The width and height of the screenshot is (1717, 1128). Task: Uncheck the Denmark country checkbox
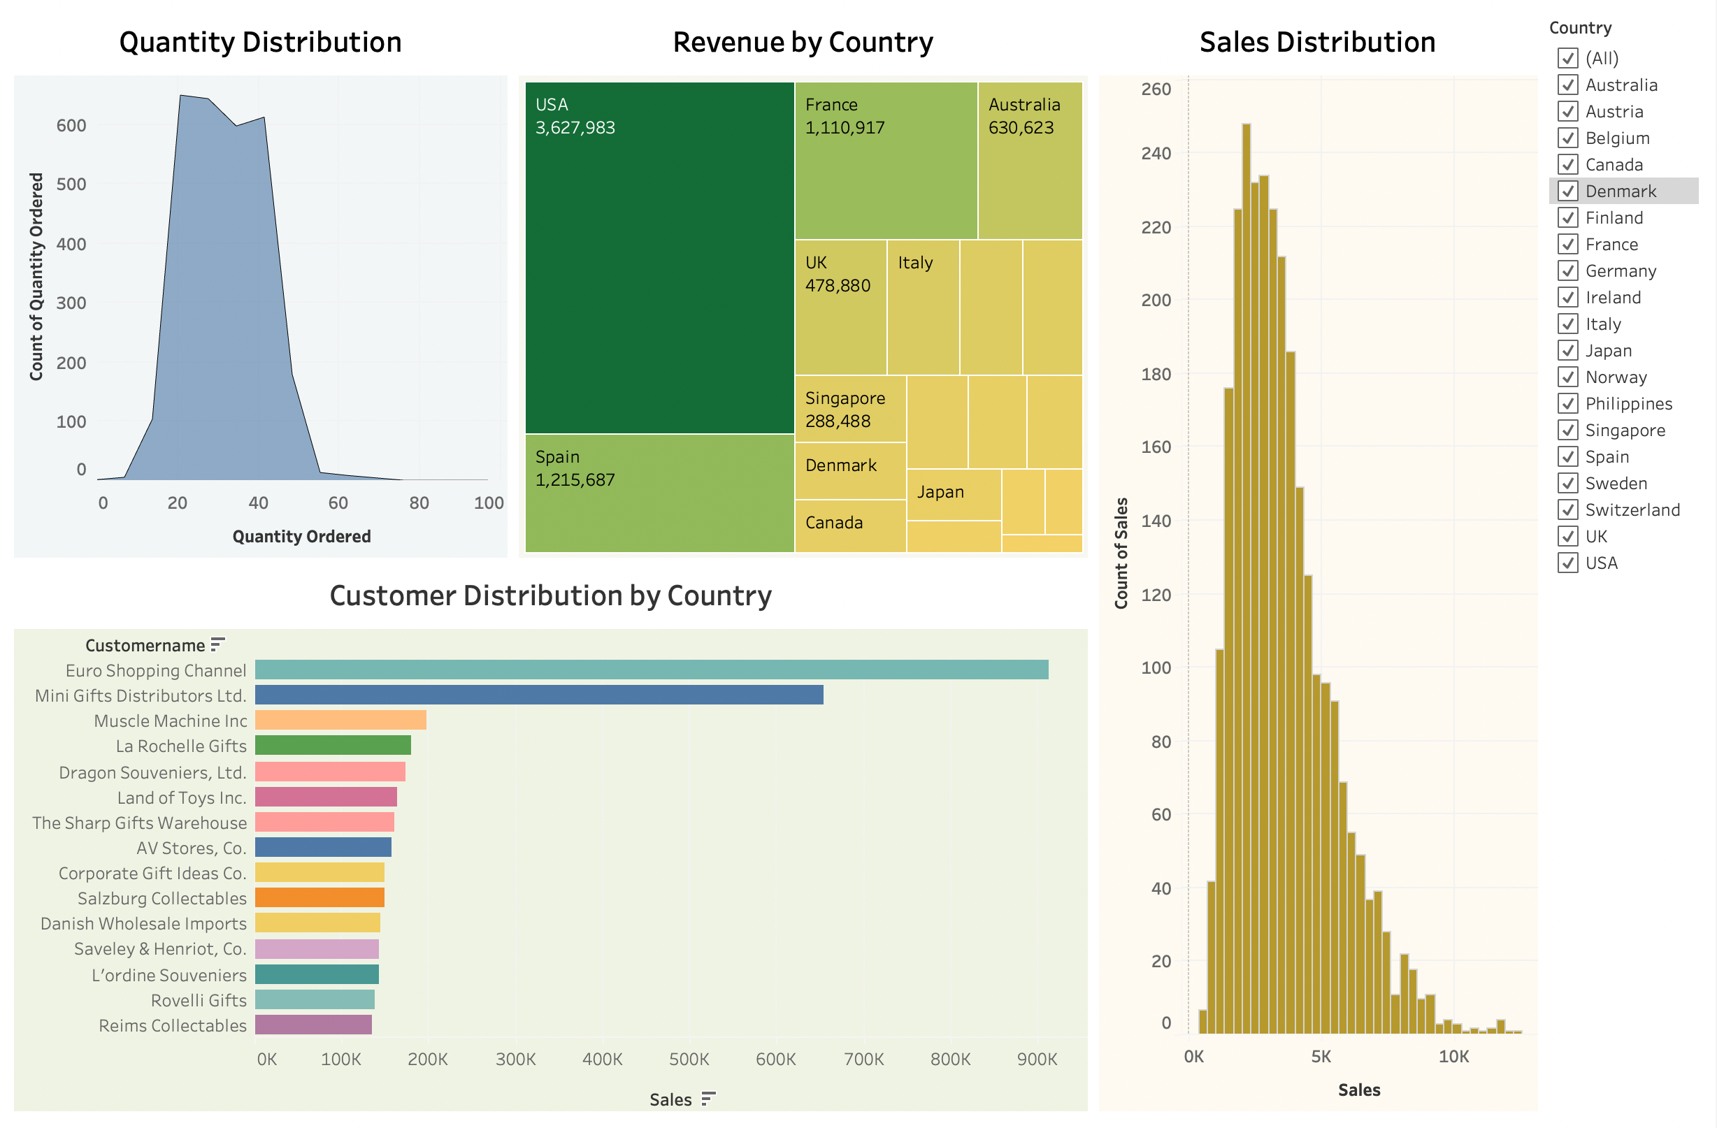coord(1567,191)
